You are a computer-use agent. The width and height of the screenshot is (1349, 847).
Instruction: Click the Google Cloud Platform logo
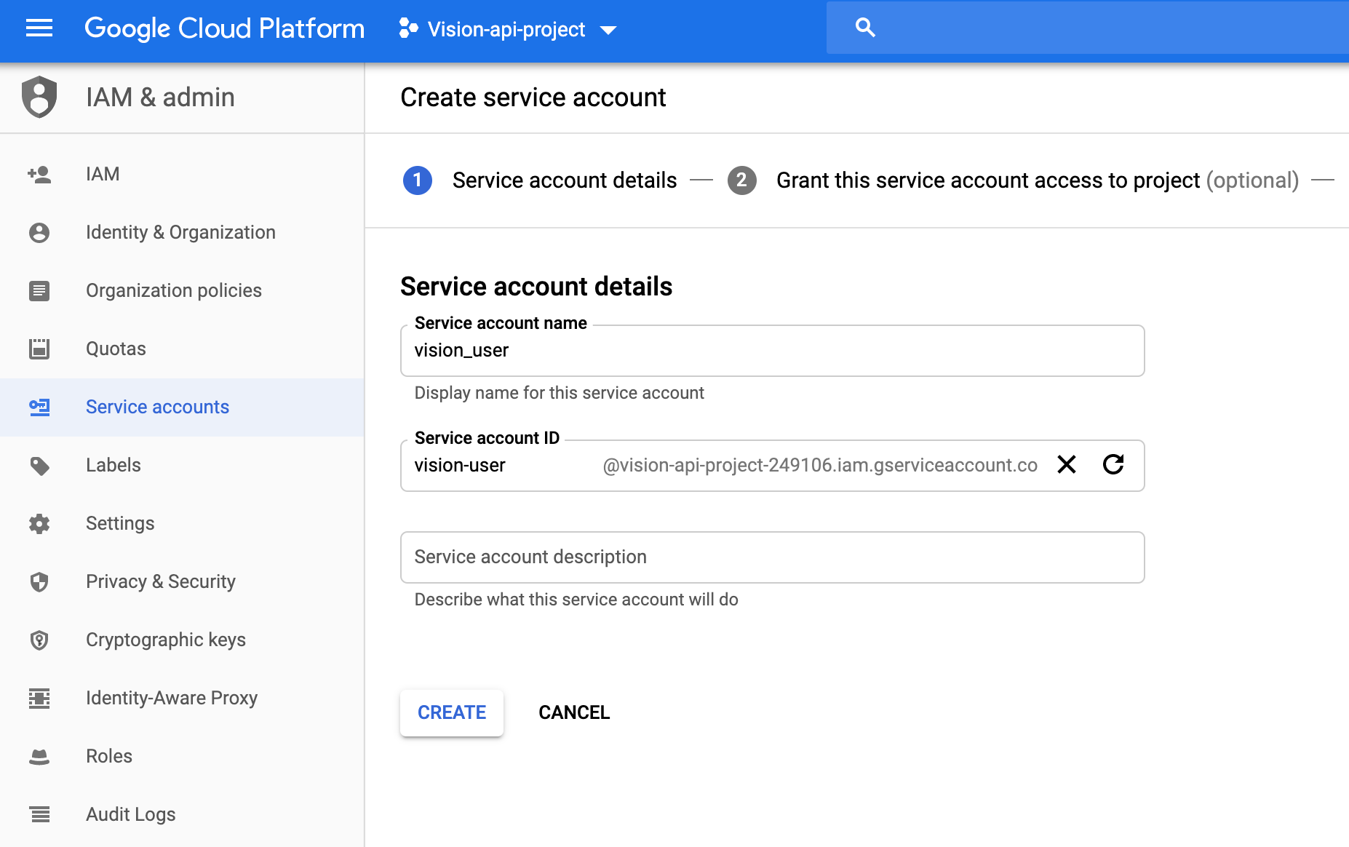(x=224, y=28)
